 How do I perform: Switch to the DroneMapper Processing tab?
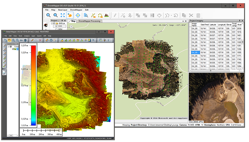point(89,21)
